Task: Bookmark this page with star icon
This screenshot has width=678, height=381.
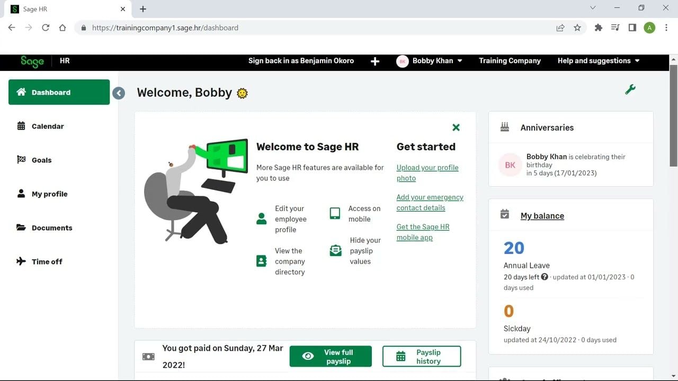Action: tap(577, 28)
